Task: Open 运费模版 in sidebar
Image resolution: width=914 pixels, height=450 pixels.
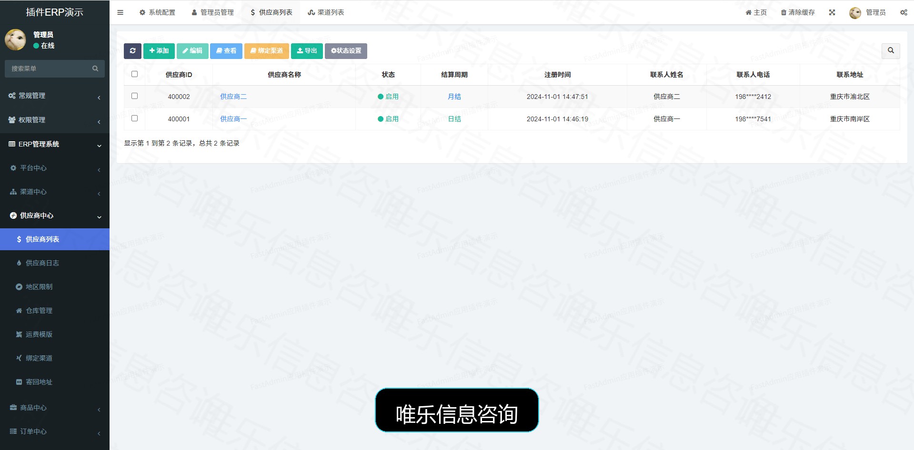Action: 55,334
